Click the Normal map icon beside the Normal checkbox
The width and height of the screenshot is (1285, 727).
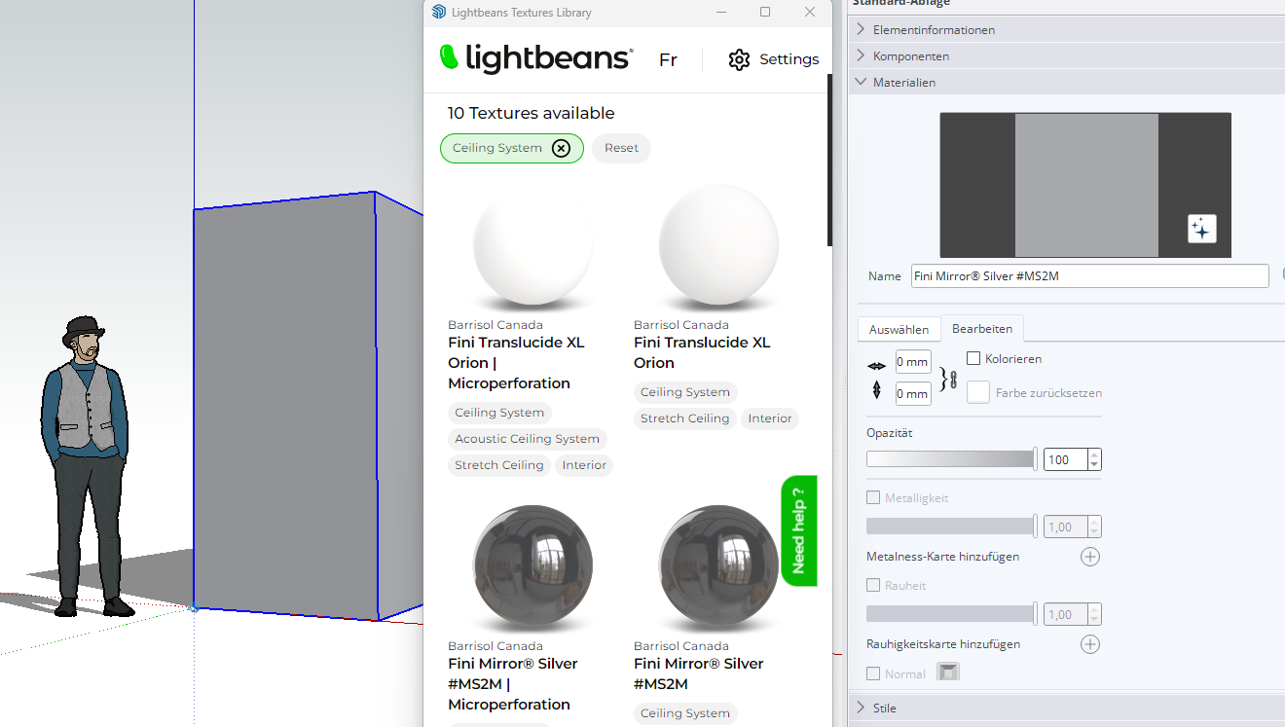click(x=947, y=672)
